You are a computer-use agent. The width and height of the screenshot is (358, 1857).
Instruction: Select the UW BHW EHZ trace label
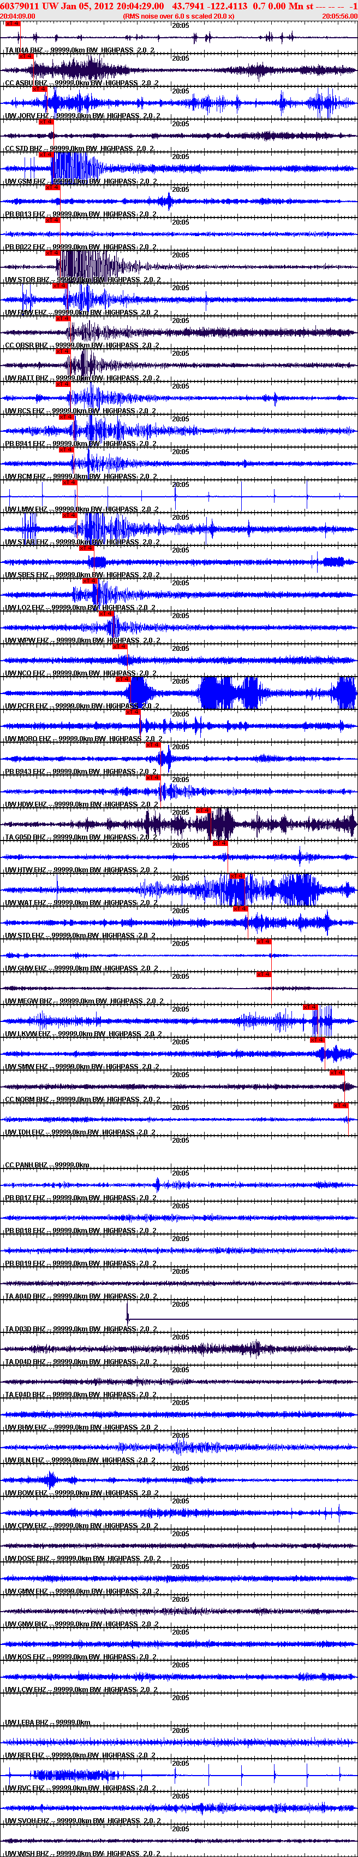pos(81,1427)
